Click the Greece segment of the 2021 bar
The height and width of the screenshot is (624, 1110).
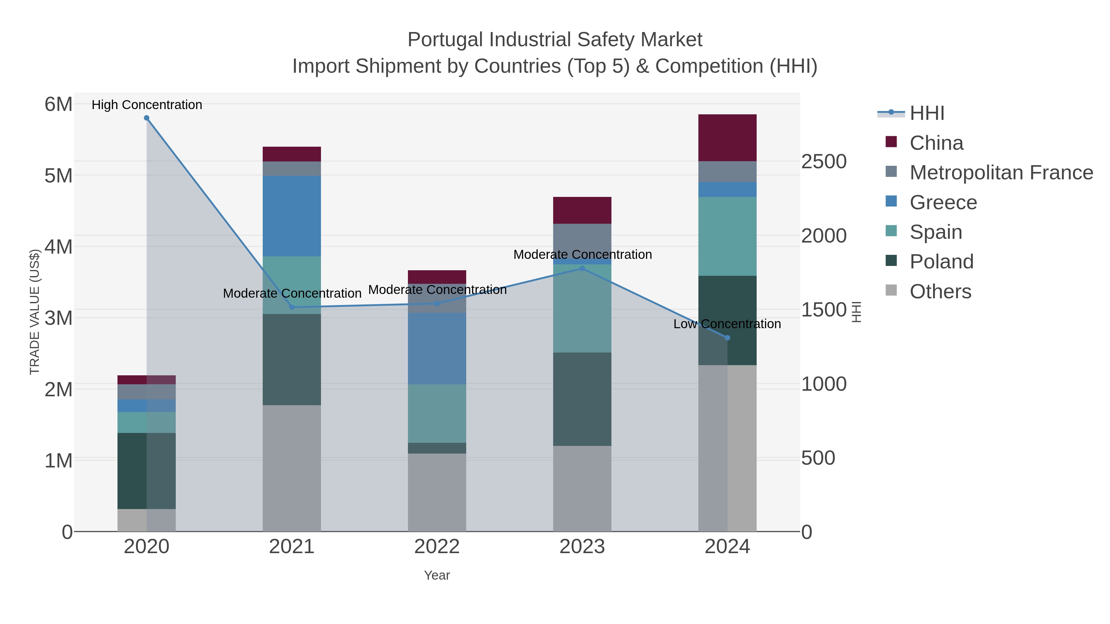click(292, 216)
